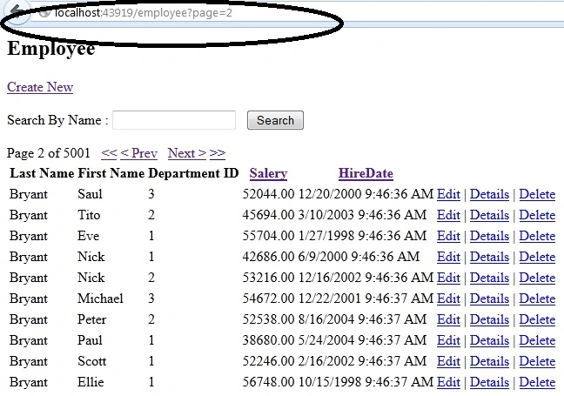Click the first name cell 'Ellie'
This screenshot has width=564, height=396.
pos(91,382)
